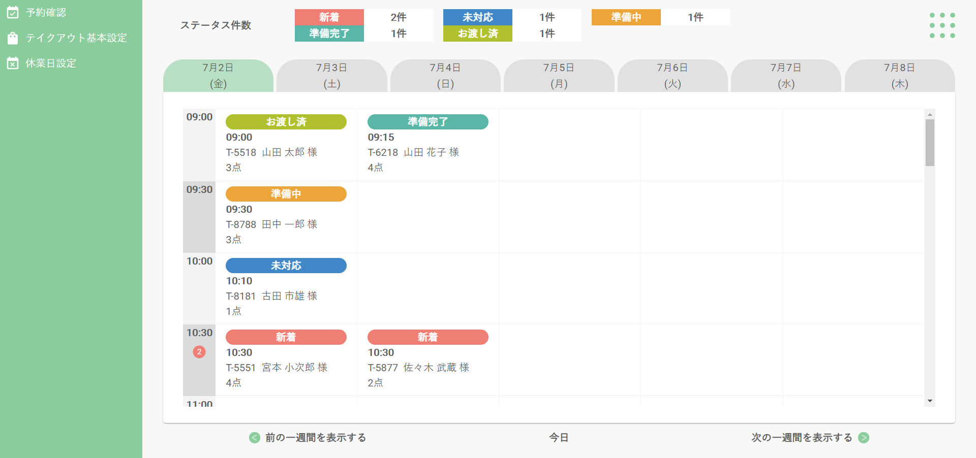Click the right arrow icon for next week
Screen dimensions: 976x458
point(864,438)
